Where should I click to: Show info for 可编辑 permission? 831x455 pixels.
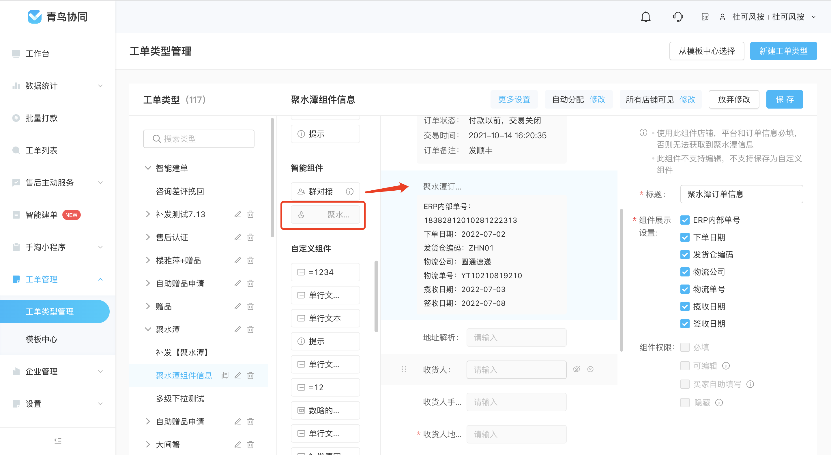pos(726,366)
